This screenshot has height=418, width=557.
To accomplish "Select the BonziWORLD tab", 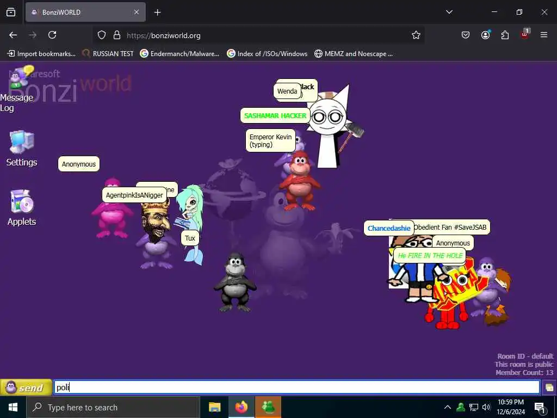I will coord(85,12).
